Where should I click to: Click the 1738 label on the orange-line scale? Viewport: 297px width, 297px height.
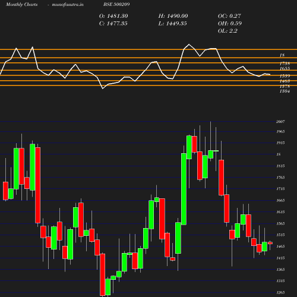pyautogui.click(x=285, y=64)
